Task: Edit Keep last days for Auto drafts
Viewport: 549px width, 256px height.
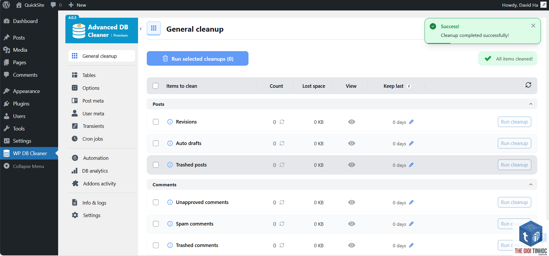Action: pyautogui.click(x=411, y=143)
